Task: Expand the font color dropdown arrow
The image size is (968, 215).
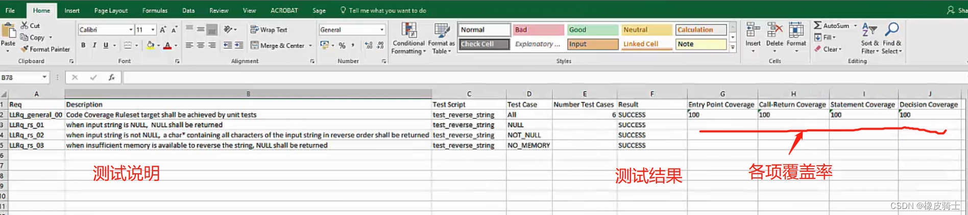Action: tap(176, 45)
